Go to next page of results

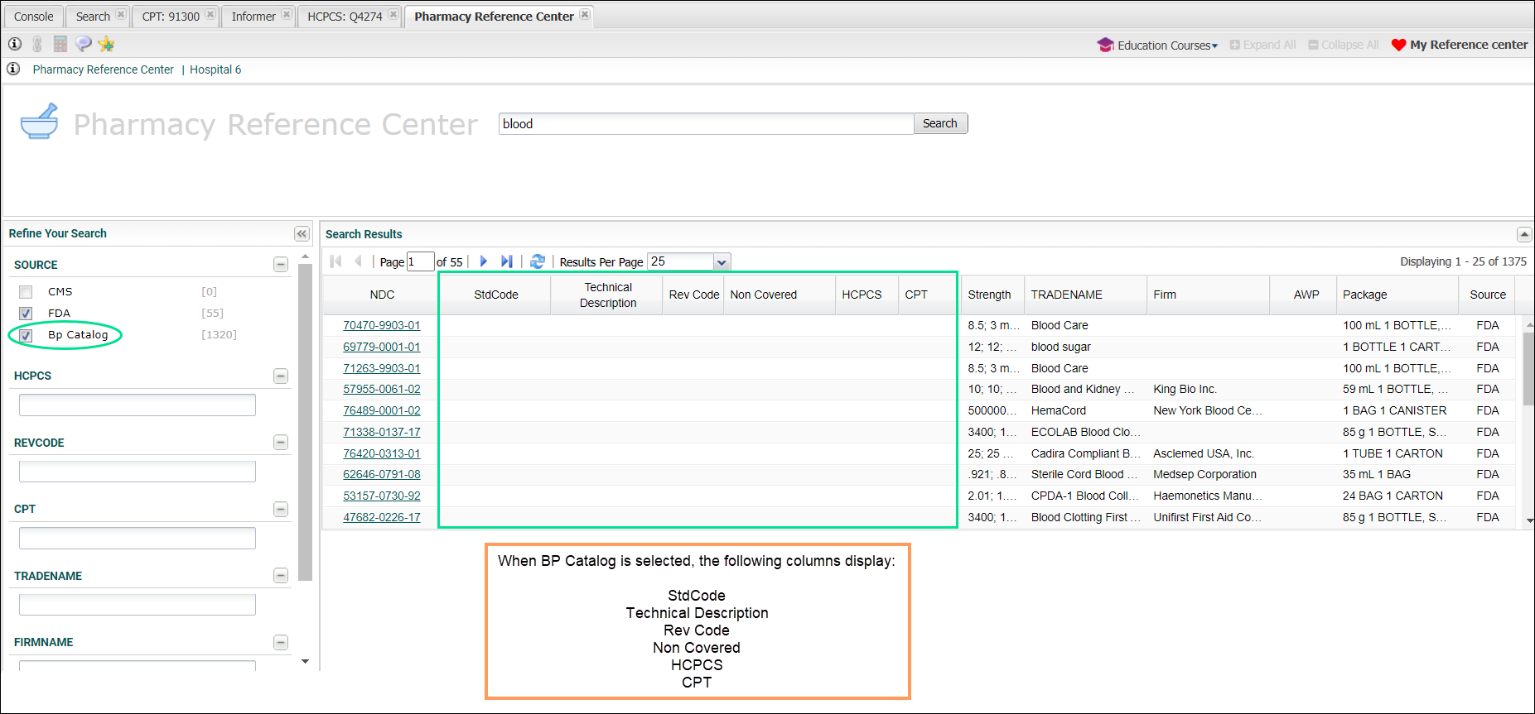[484, 261]
